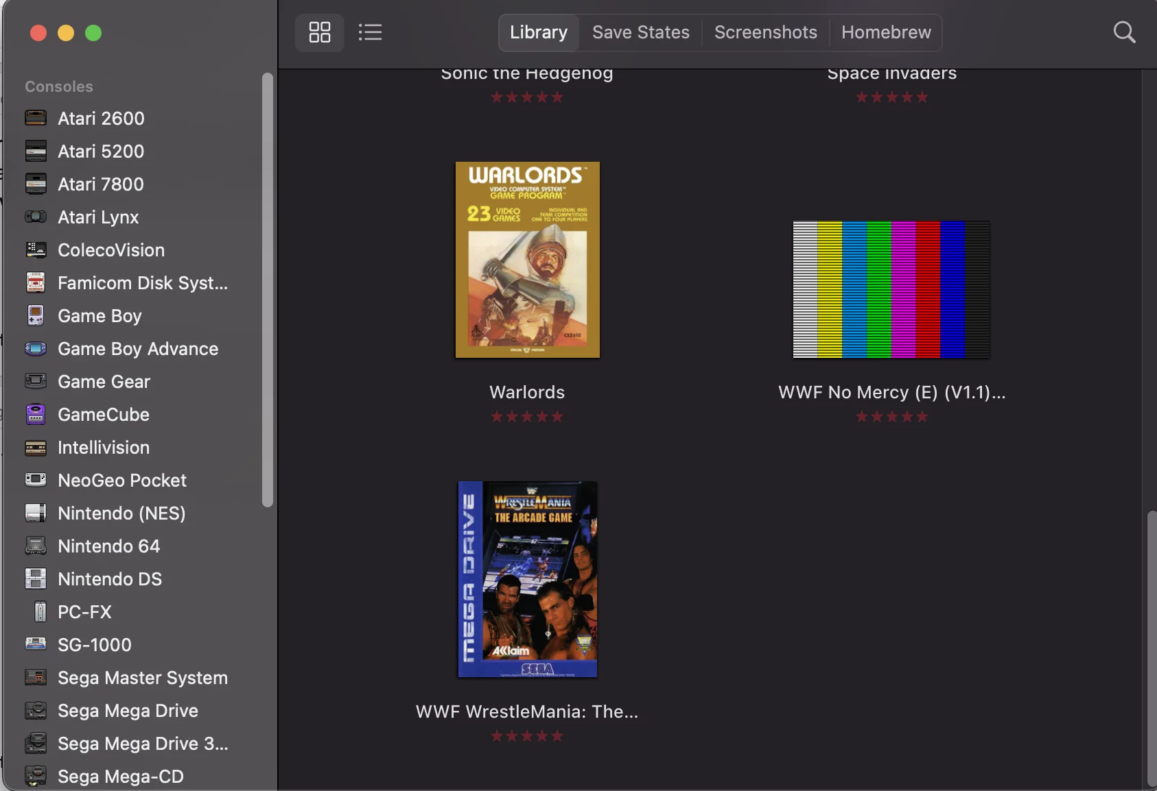The height and width of the screenshot is (791, 1157).
Task: Click the ColecoVision console icon
Action: point(36,250)
